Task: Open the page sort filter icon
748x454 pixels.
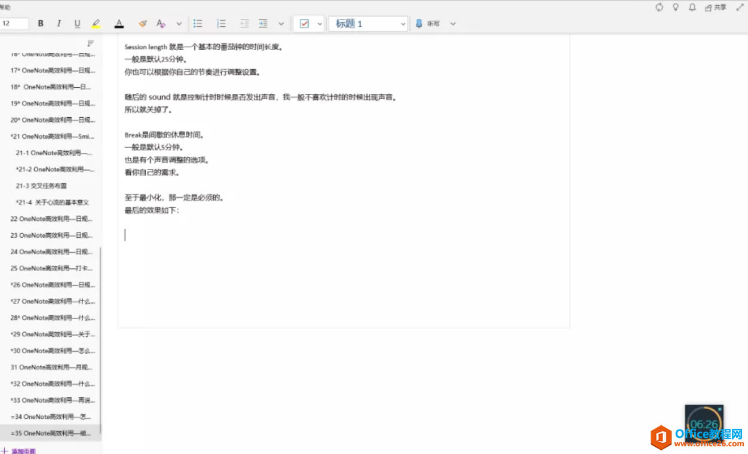Action: click(x=90, y=43)
